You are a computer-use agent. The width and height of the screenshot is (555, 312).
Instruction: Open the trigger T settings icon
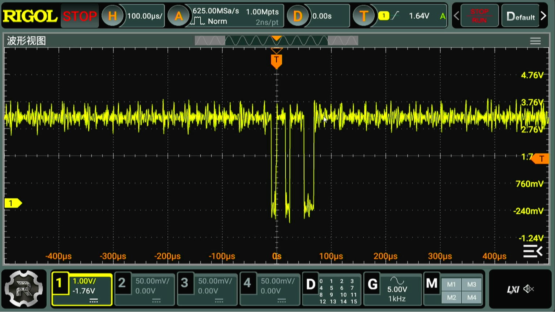click(x=364, y=16)
